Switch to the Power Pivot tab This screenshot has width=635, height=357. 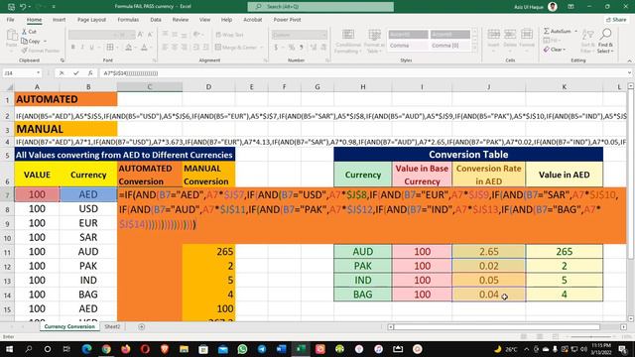pos(287,20)
